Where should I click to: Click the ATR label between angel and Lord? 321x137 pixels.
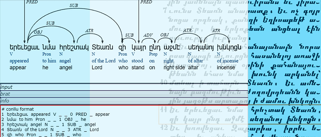coord(89,31)
